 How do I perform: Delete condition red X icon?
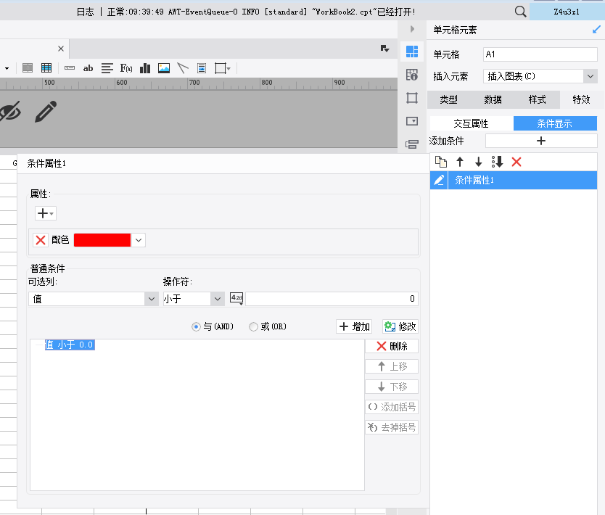(x=516, y=162)
